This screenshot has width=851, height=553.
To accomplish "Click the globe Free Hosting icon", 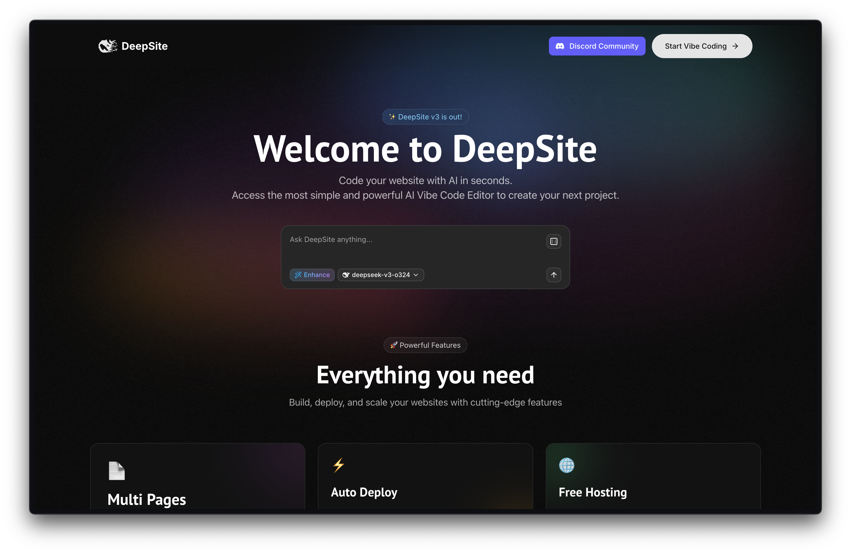I will [566, 465].
